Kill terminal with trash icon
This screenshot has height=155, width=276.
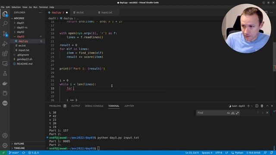262,106
